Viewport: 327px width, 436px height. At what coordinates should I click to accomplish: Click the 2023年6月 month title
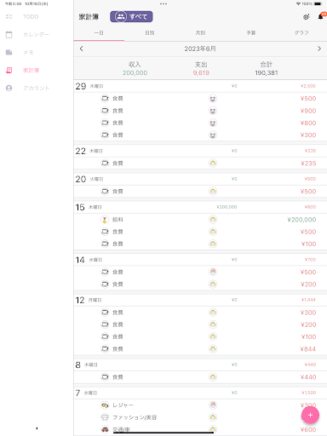pyautogui.click(x=200, y=49)
